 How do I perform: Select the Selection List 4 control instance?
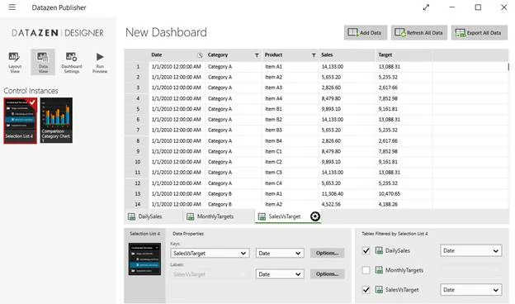click(20, 121)
